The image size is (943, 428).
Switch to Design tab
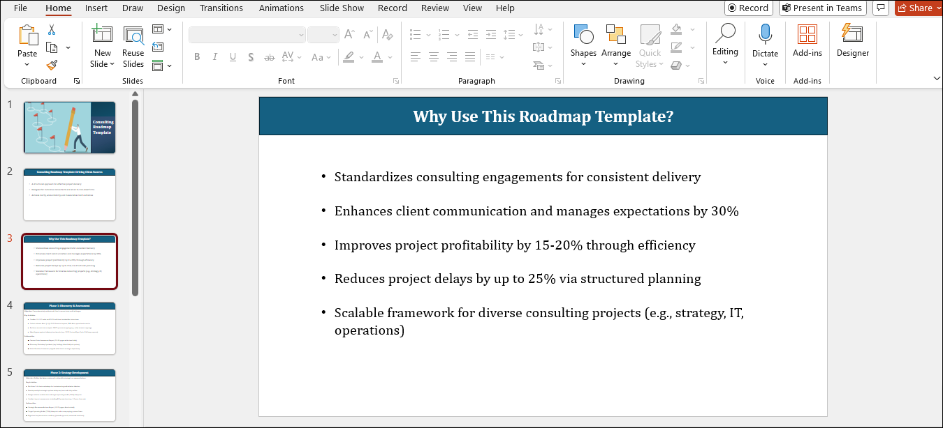tap(171, 8)
